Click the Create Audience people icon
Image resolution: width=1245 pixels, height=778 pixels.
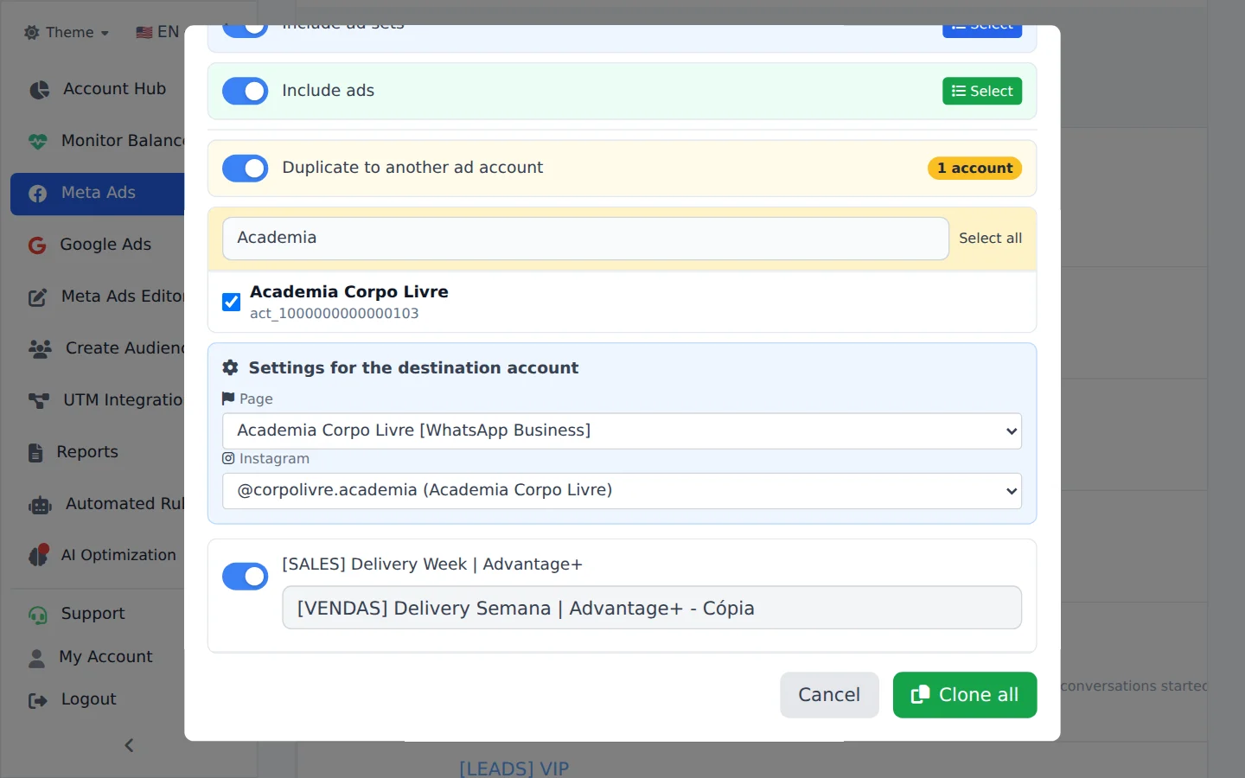pyautogui.click(x=40, y=348)
